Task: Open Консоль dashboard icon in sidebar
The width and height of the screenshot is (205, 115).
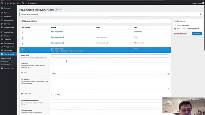Action: coord(2,8)
